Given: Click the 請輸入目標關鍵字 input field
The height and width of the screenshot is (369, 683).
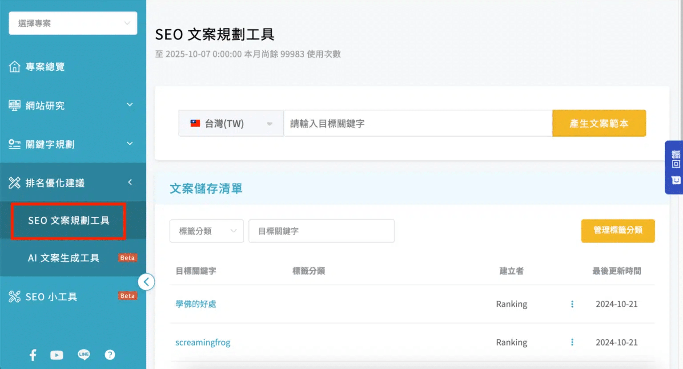Looking at the screenshot, I should (x=418, y=123).
